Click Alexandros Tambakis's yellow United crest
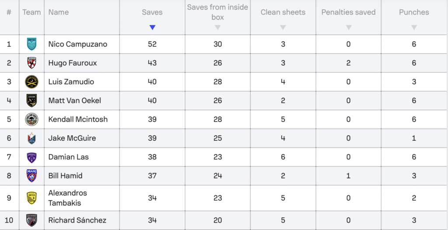448x230 pixels. pos(31,198)
